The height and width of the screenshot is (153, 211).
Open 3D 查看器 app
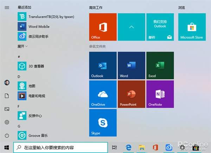31,66
